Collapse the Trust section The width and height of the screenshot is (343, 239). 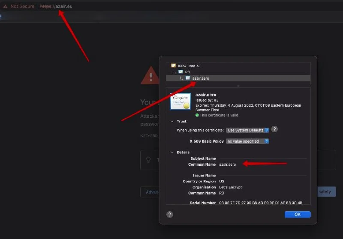tap(172, 122)
